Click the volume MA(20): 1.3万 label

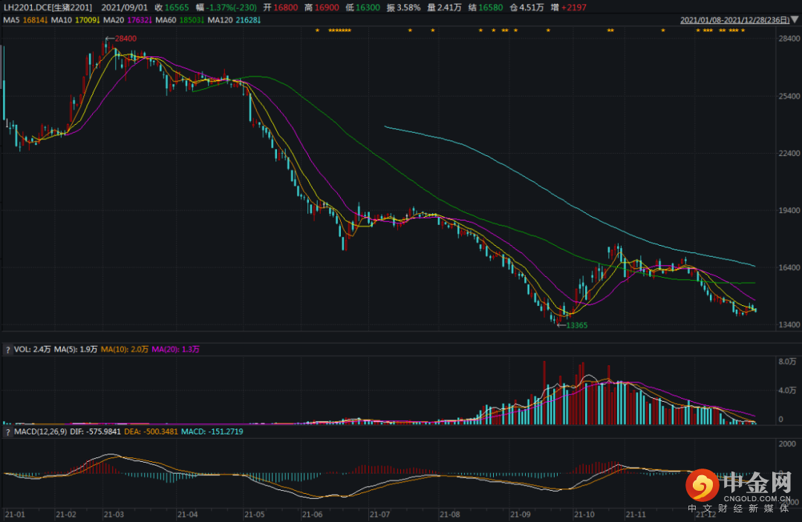pyautogui.click(x=175, y=350)
